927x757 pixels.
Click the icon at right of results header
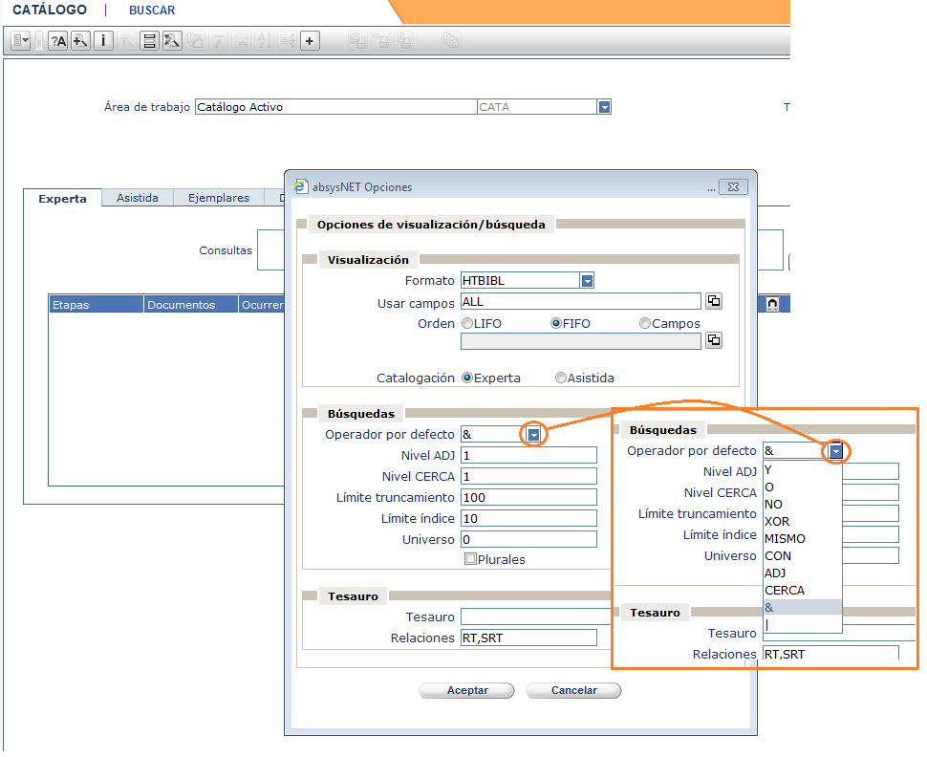coord(771,304)
